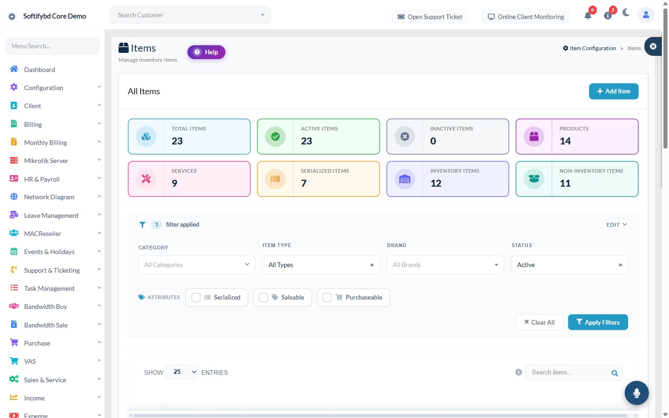The width and height of the screenshot is (669, 418).
Task: Click the round icon at page's top-right edge
Action: click(x=653, y=46)
